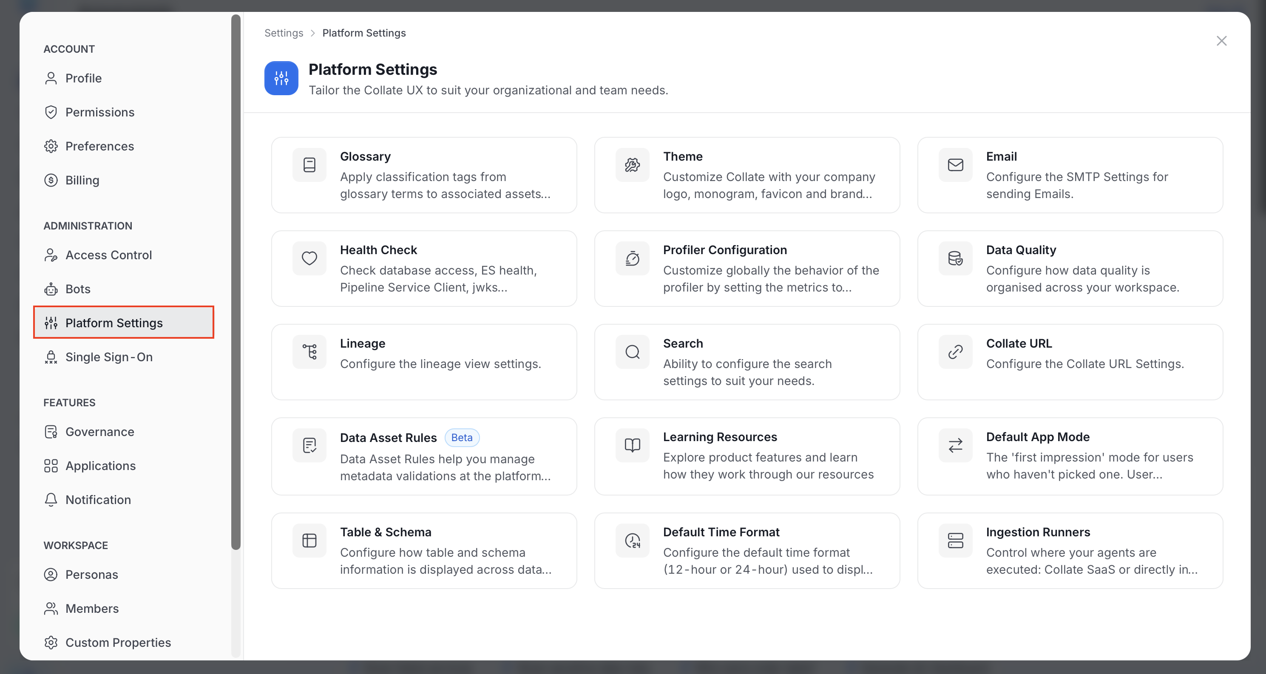
Task: Select Billing in the sidebar
Action: pyautogui.click(x=124, y=180)
